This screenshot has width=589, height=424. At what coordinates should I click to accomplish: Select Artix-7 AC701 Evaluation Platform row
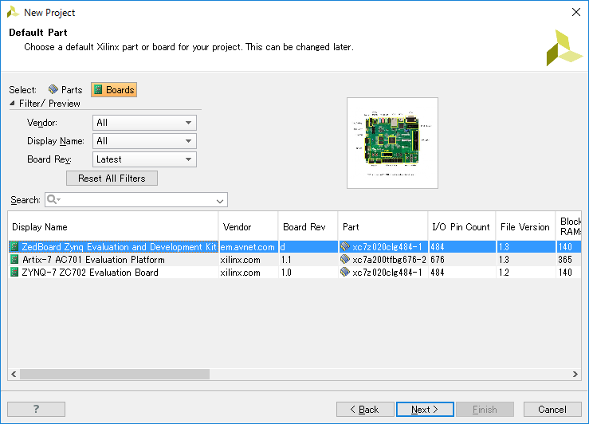[x=295, y=260]
